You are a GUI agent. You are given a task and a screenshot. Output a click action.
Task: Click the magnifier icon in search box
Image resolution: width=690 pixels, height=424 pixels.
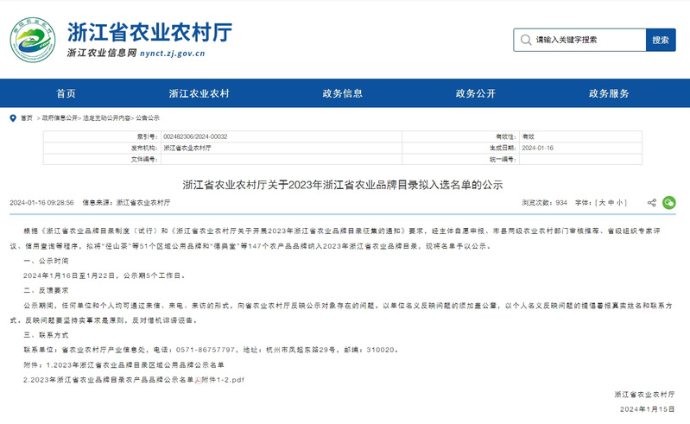(x=525, y=40)
